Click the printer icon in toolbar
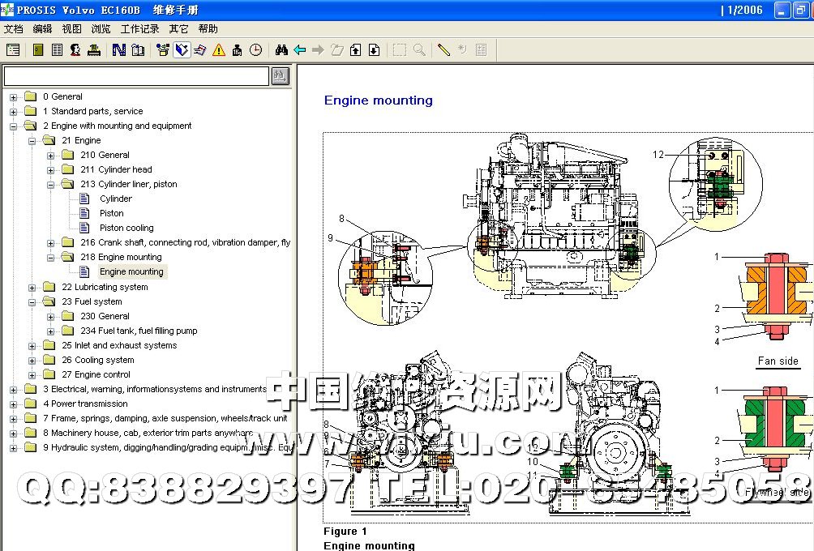This screenshot has height=551, width=814. pos(94,49)
